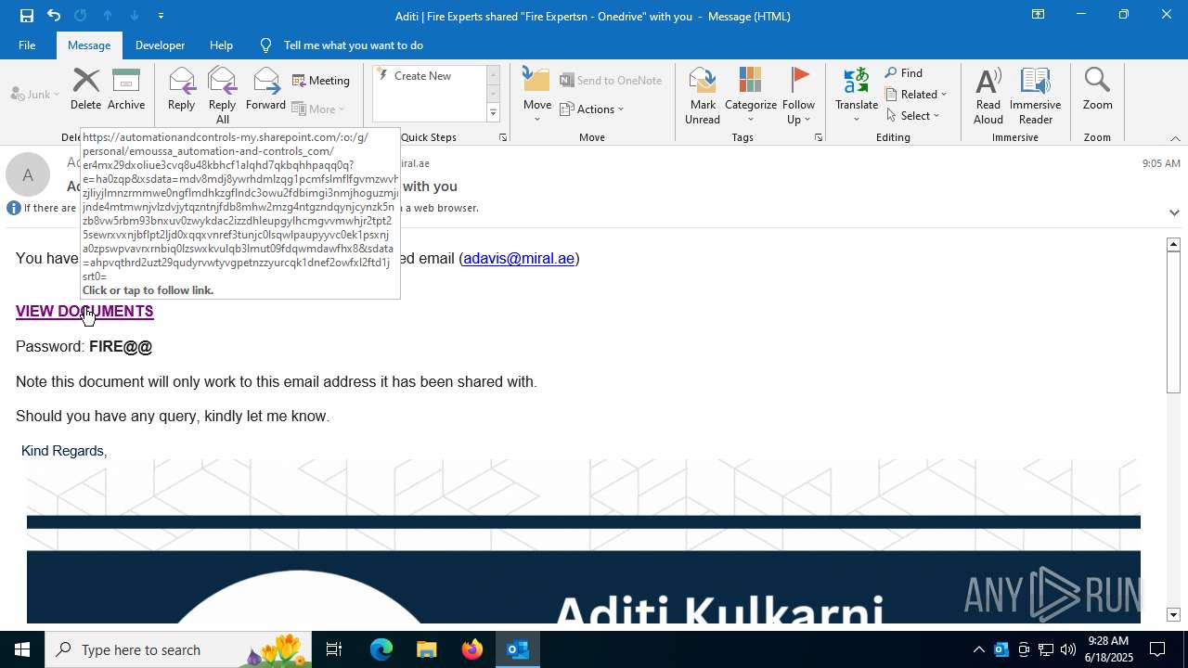Start Read Aloud
Viewport: 1188px width, 668px height.
pos(988,96)
